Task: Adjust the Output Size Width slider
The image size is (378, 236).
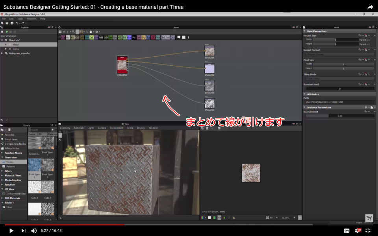Action: 336,40
